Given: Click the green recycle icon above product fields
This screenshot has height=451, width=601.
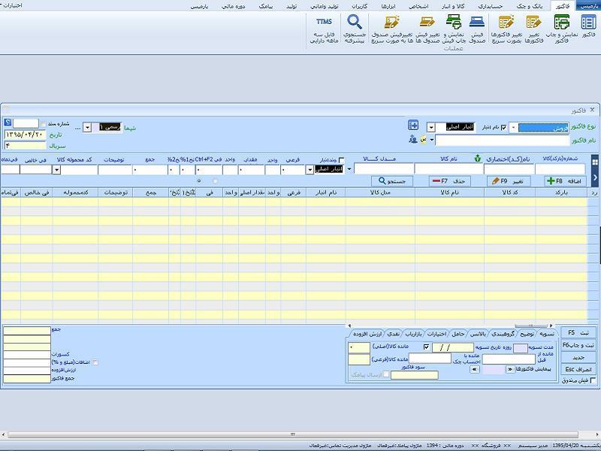Looking at the screenshot, I should [x=478, y=158].
